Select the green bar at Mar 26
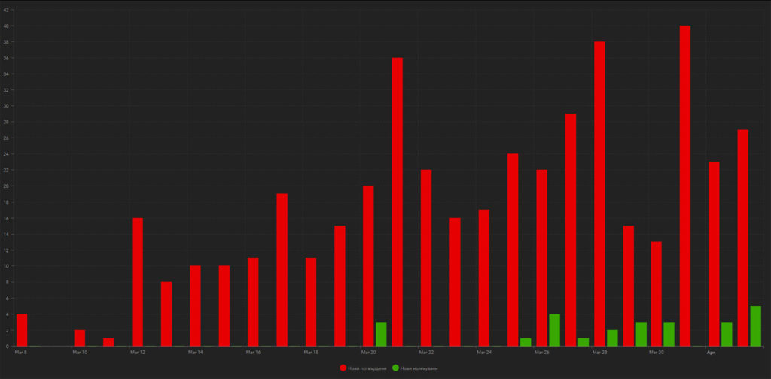 pyautogui.click(x=554, y=330)
